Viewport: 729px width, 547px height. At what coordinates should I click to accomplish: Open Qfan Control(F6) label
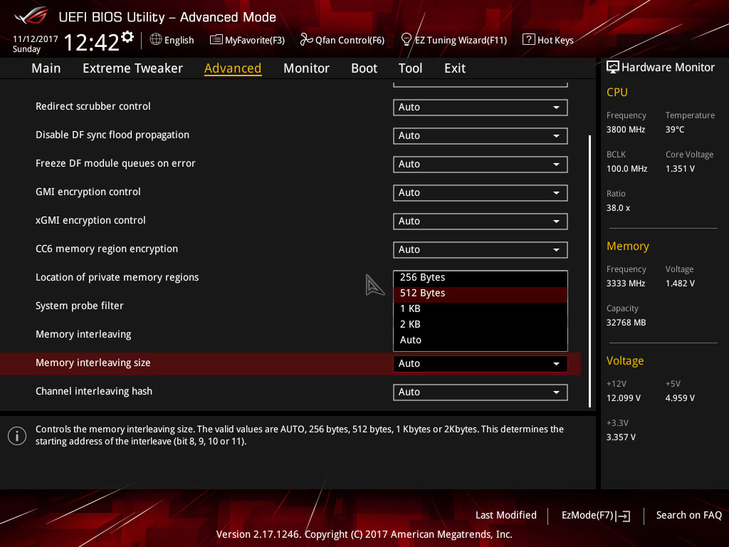(350, 41)
